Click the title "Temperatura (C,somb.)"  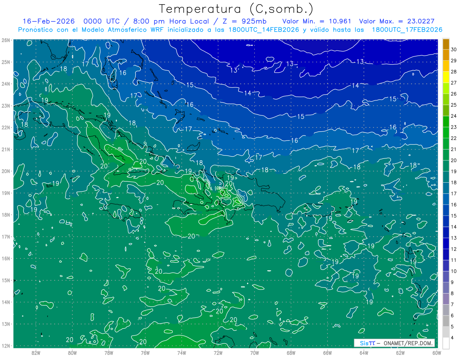[x=236, y=9]
